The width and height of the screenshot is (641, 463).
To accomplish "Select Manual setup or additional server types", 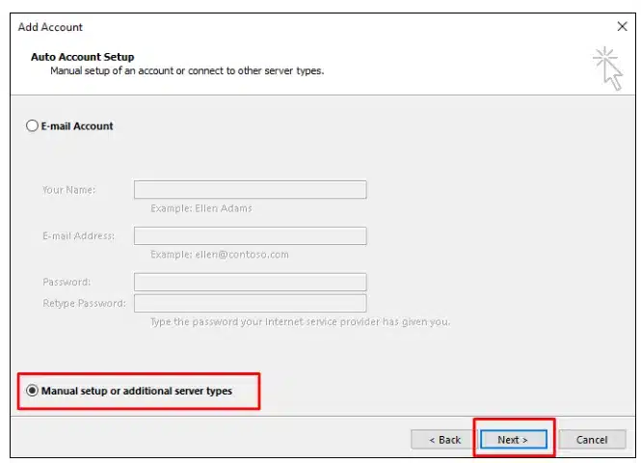I will coord(33,391).
